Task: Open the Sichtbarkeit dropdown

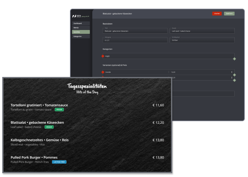Action: pyautogui.click(x=202, y=40)
